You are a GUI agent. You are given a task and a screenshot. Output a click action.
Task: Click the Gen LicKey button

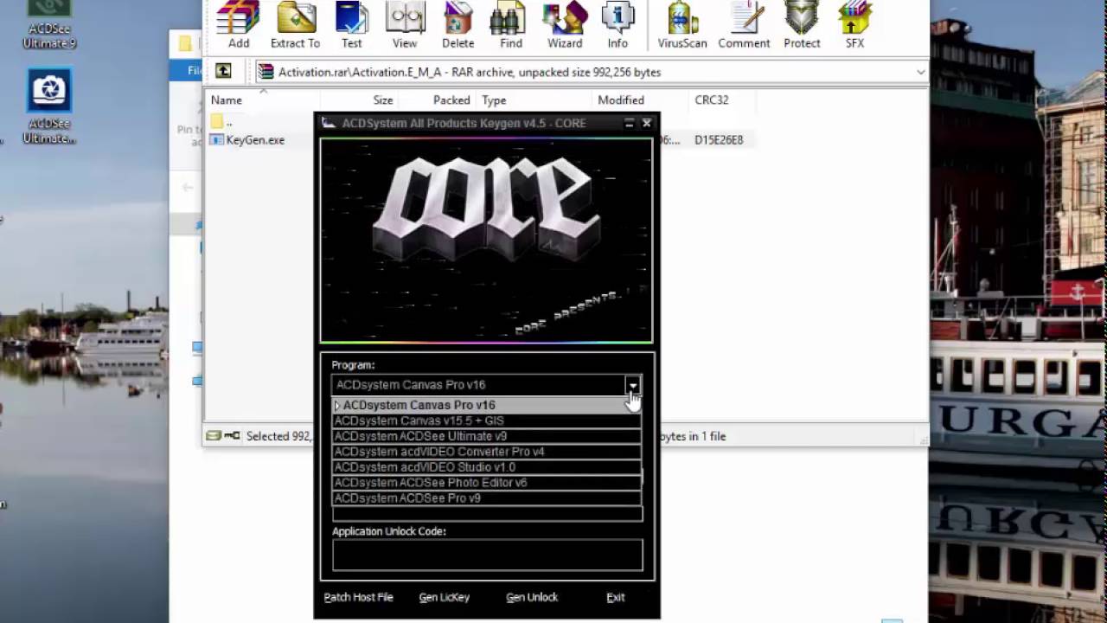444,597
